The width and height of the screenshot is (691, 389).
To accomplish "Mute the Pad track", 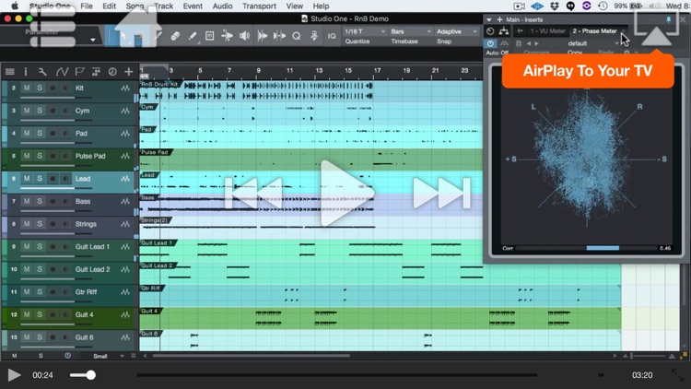I will pyautogui.click(x=27, y=133).
